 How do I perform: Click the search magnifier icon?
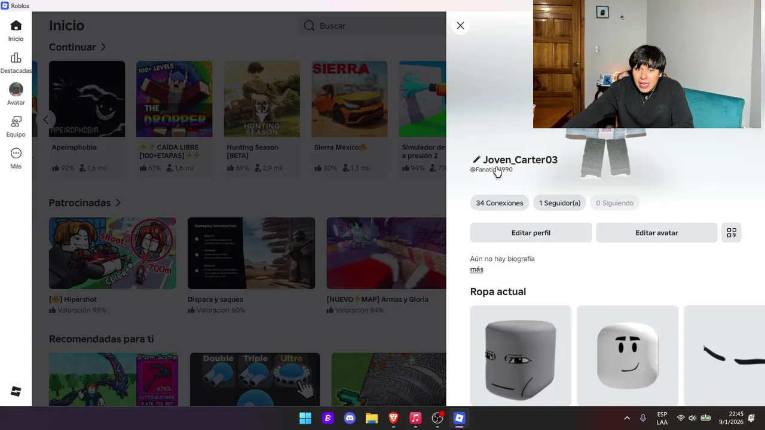click(309, 26)
